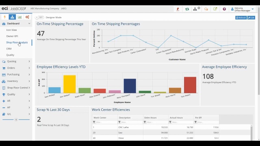Image resolution: width=260 pixels, height=146 pixels.
Task: Open the chat bubbles icon
Action: point(206,9)
